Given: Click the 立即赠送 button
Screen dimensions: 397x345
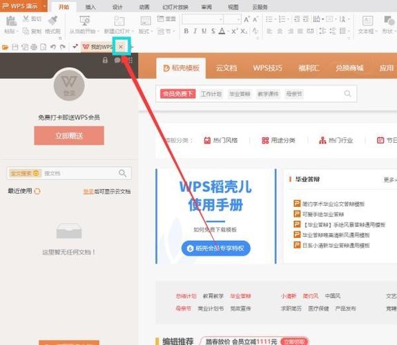Looking at the screenshot, I should coord(69,136).
